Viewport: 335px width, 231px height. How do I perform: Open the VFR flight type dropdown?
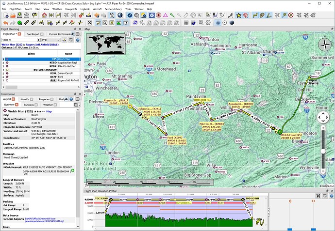click(51, 40)
